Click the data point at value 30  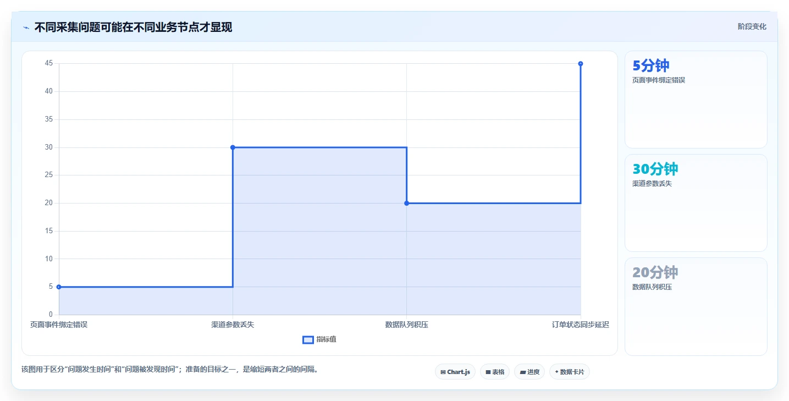tap(233, 147)
